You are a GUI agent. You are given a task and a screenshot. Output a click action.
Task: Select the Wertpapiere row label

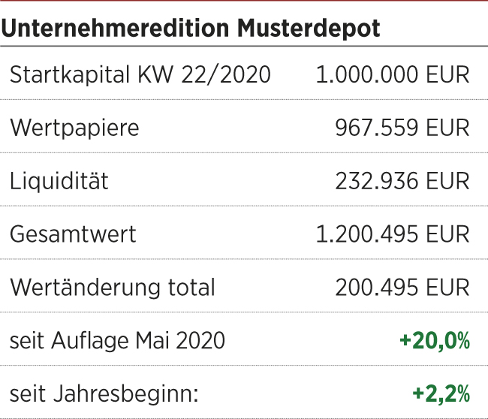tap(74, 128)
